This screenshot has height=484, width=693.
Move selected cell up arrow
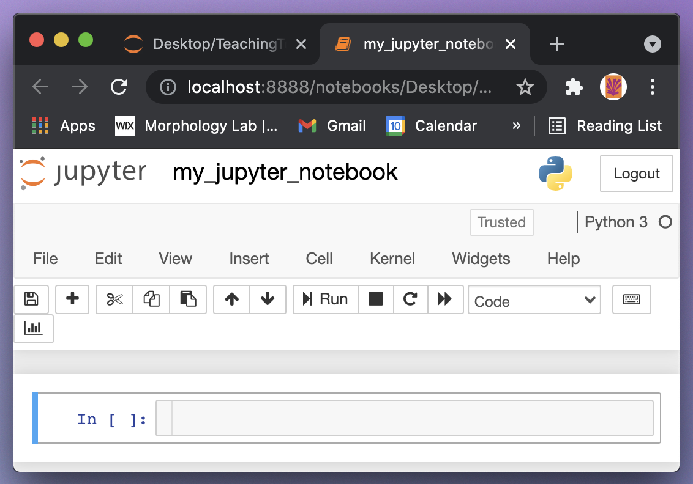(x=231, y=299)
